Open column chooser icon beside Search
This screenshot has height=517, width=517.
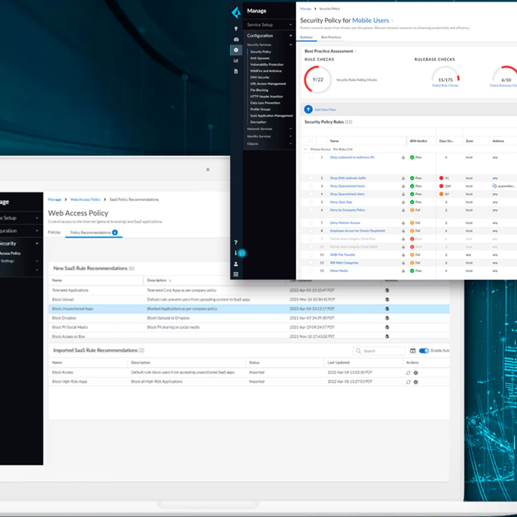tap(413, 351)
